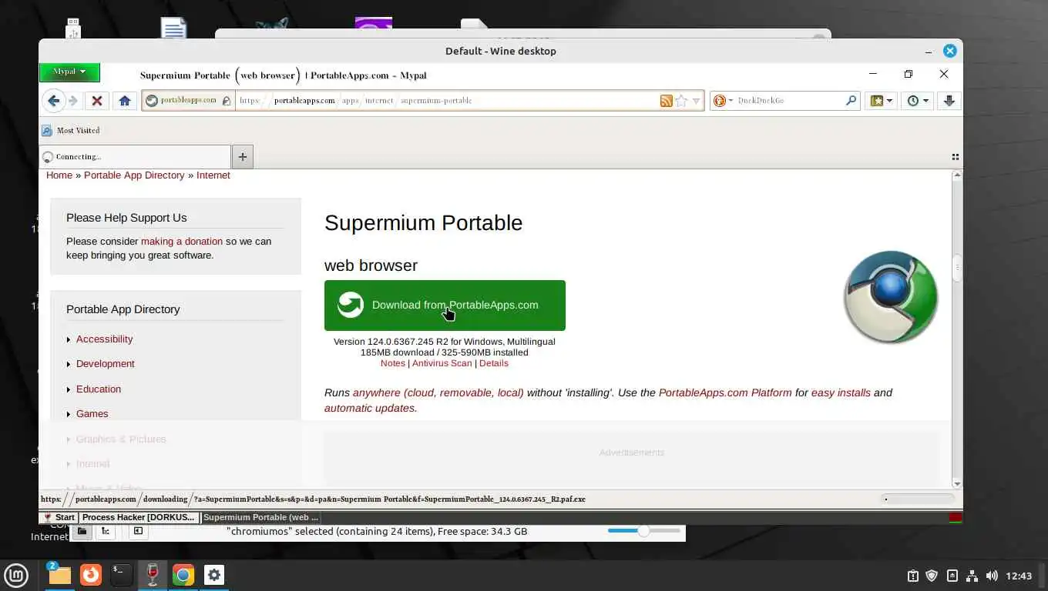Stop page loading with the red X
Viewport: 1048px width, 591px height.
pyautogui.click(x=96, y=101)
